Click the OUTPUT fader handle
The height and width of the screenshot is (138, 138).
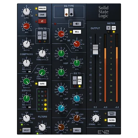(x=95, y=50)
